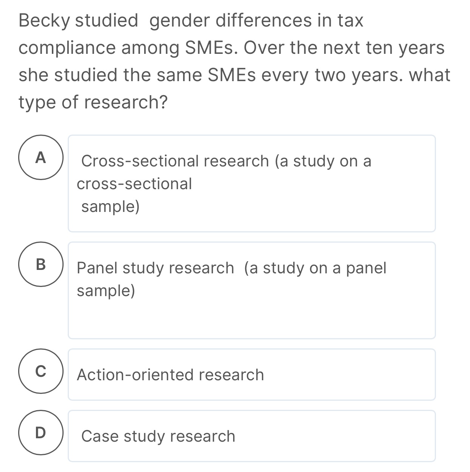Click "(a study on a panel" phrase
Screen dimensions: 470x472
315,268
